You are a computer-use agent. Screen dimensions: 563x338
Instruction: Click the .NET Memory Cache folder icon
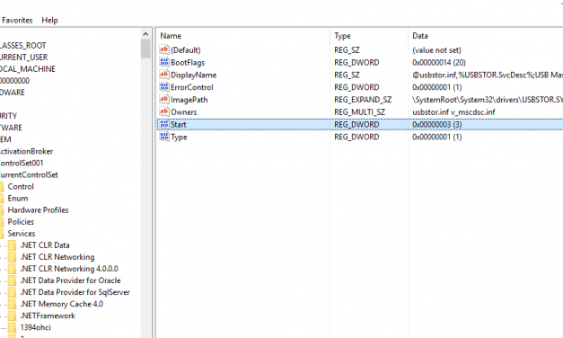click(x=13, y=304)
